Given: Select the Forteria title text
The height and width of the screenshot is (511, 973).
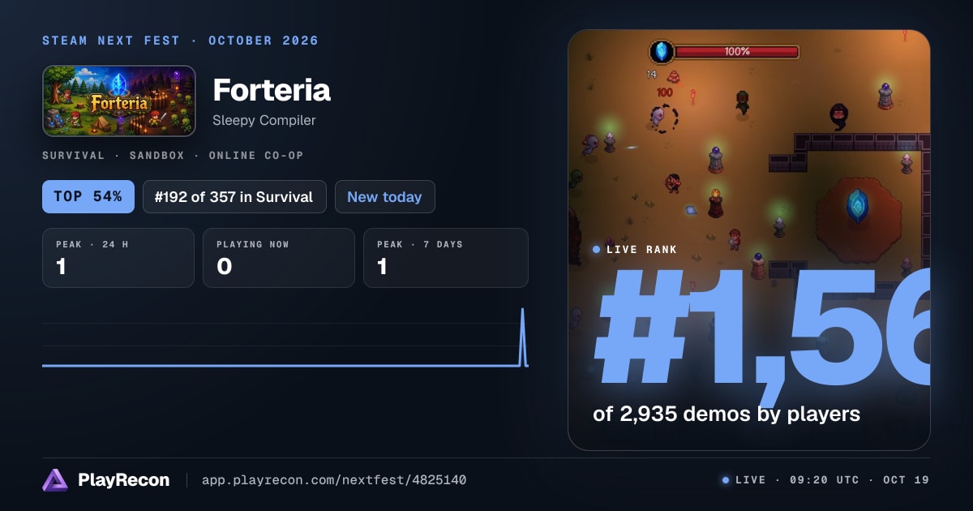Looking at the screenshot, I should tap(272, 90).
